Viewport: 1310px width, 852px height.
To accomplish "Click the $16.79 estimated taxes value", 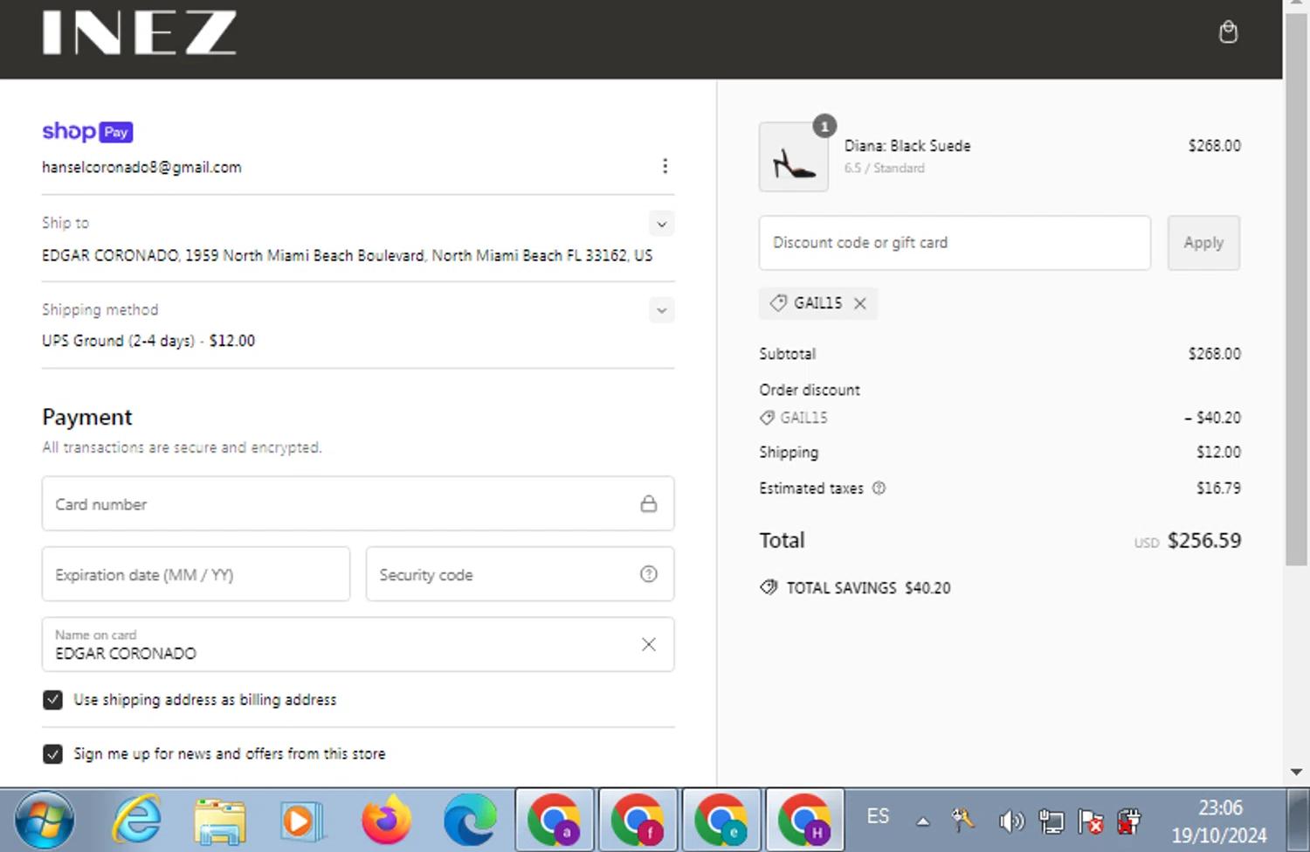I will pyautogui.click(x=1218, y=488).
